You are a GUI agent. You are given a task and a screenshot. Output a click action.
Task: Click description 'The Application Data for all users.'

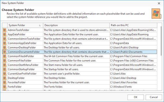63,43
